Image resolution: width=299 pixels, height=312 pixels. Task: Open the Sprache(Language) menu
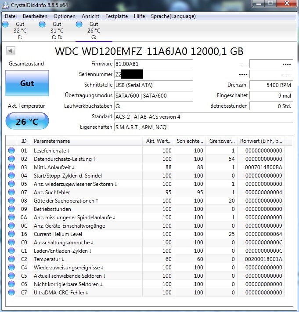173,16
